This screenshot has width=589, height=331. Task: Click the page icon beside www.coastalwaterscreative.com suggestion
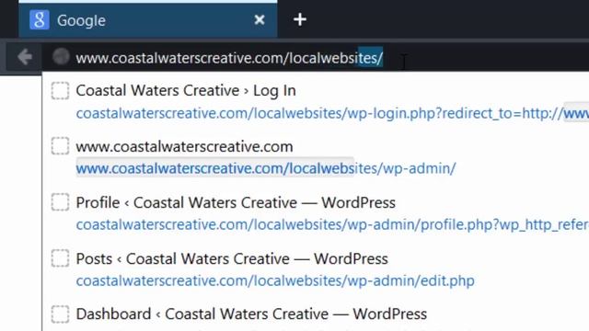[60, 146]
